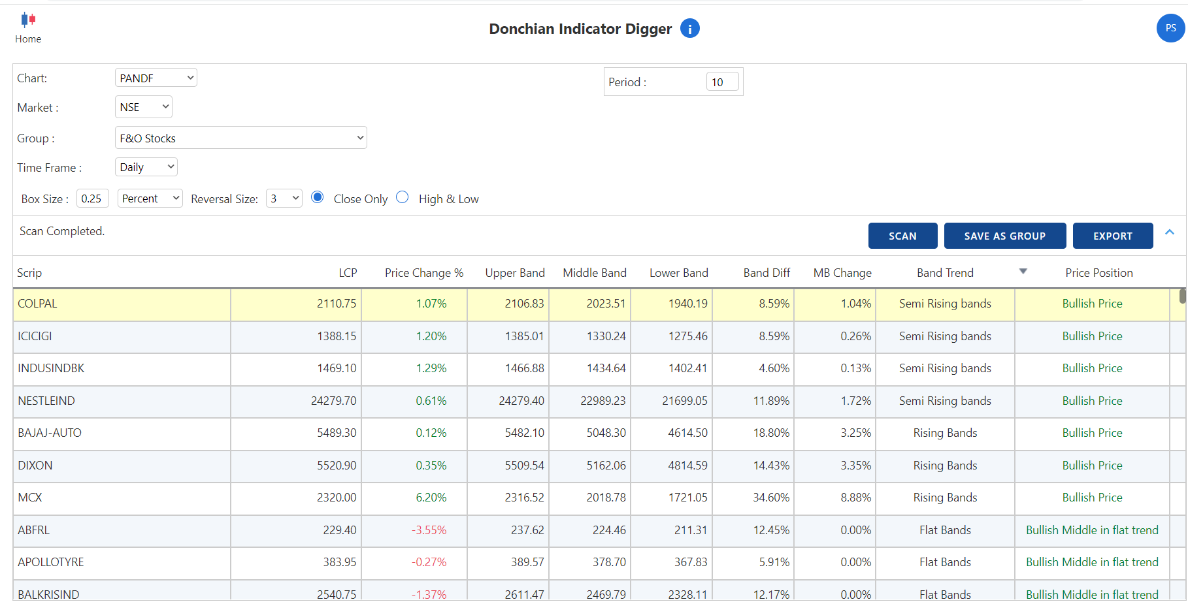This screenshot has width=1188, height=604.
Task: Open the Time Frame dropdown Daily
Action: 146,167
